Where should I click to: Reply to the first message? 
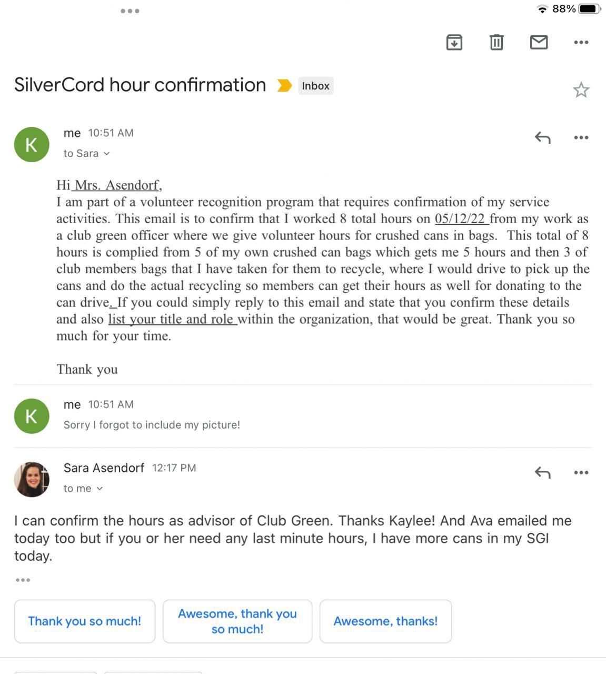tap(542, 137)
